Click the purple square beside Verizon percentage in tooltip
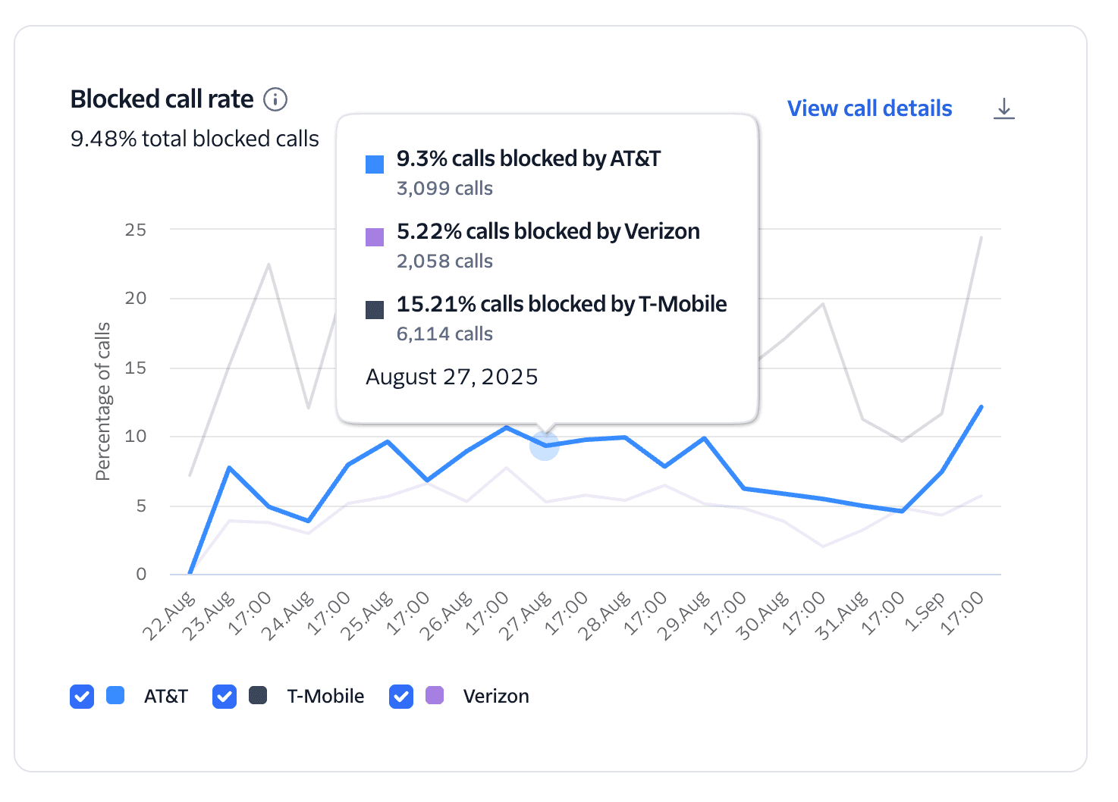1118x802 pixels. (x=374, y=236)
